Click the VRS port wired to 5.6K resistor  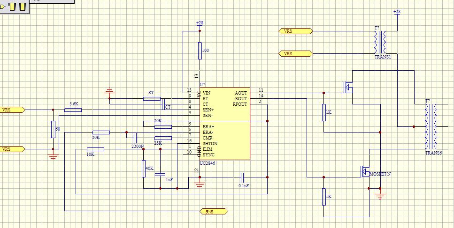pyautogui.click(x=12, y=110)
